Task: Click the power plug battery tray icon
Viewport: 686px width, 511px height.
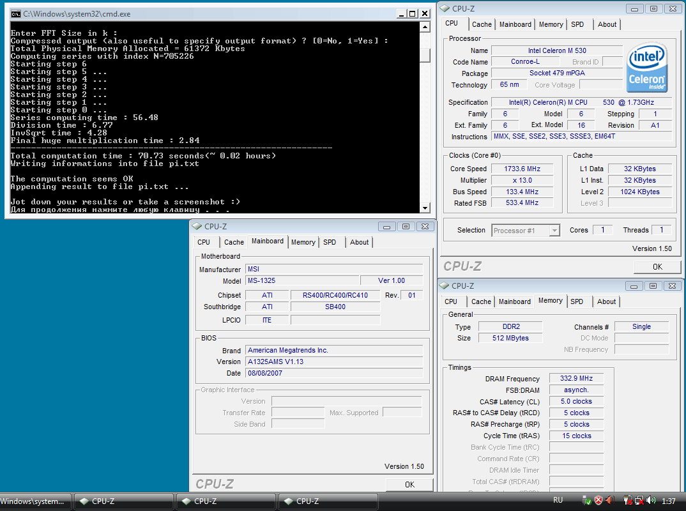Action: click(627, 500)
